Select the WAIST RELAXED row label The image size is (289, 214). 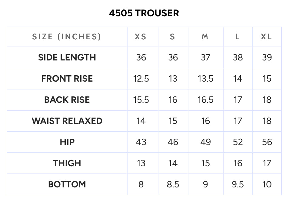tap(67, 121)
